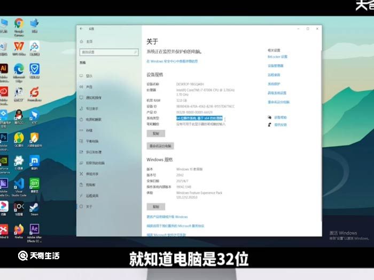Open change product key or upgrade link
Image resolution: width=374 pixels, height=280 pixels.
pos(167,217)
